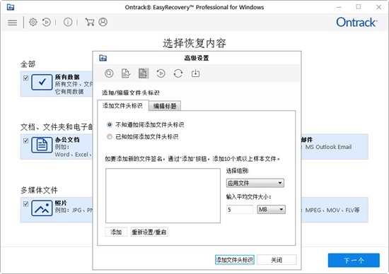Open the user account icon
The height and width of the screenshot is (274, 389).
tap(103, 23)
